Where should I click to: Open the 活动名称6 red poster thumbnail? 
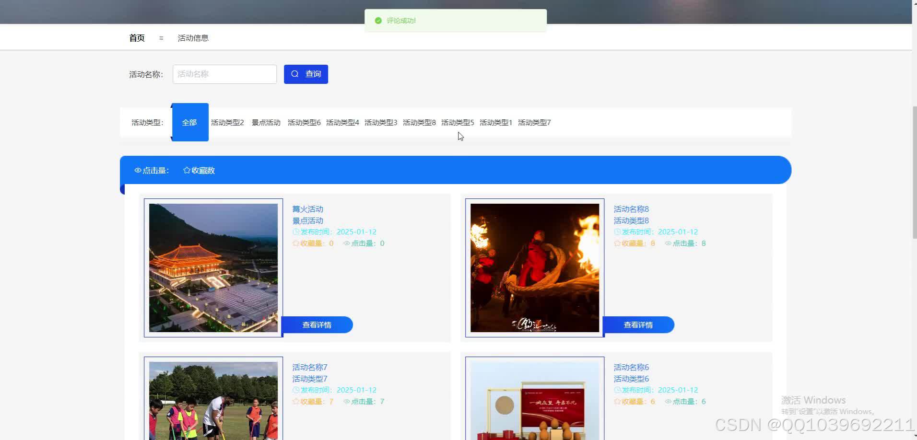(x=535, y=401)
